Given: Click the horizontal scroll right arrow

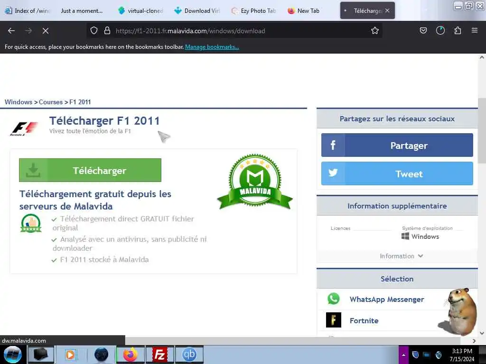Looking at the screenshot, I should coord(474,341).
